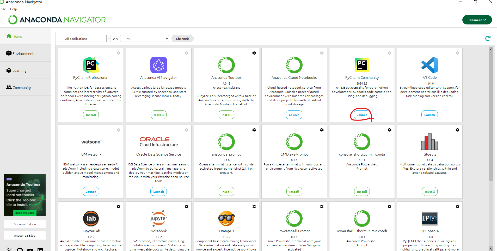Screen dimensions: 497x251
Task: Open gear options on Orange 3 tile
Action: pos(254,207)
